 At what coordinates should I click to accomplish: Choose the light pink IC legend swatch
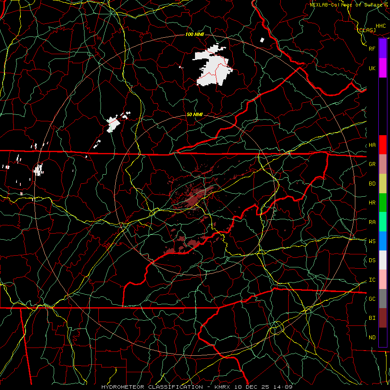pyautogui.click(x=383, y=279)
